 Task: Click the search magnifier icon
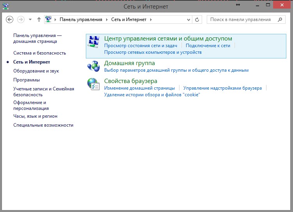[280, 19]
